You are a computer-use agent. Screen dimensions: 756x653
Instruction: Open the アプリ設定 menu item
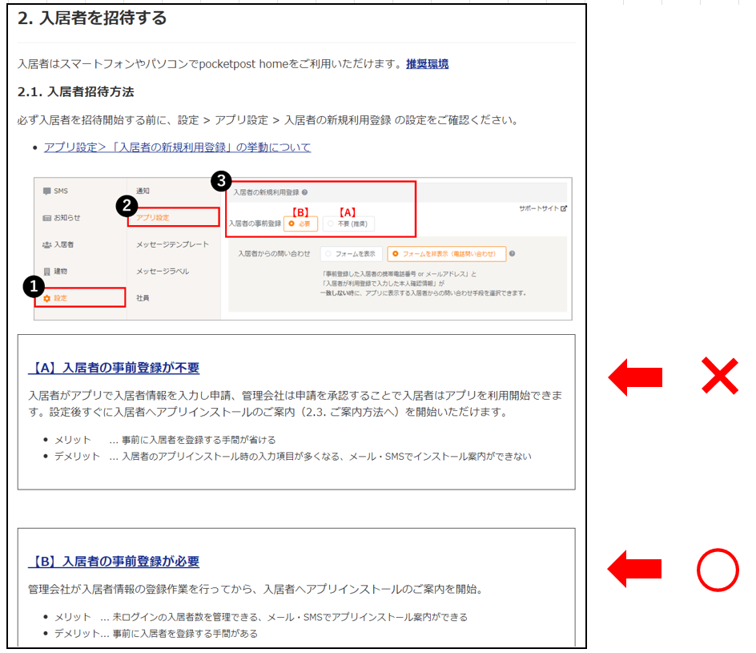coord(152,217)
